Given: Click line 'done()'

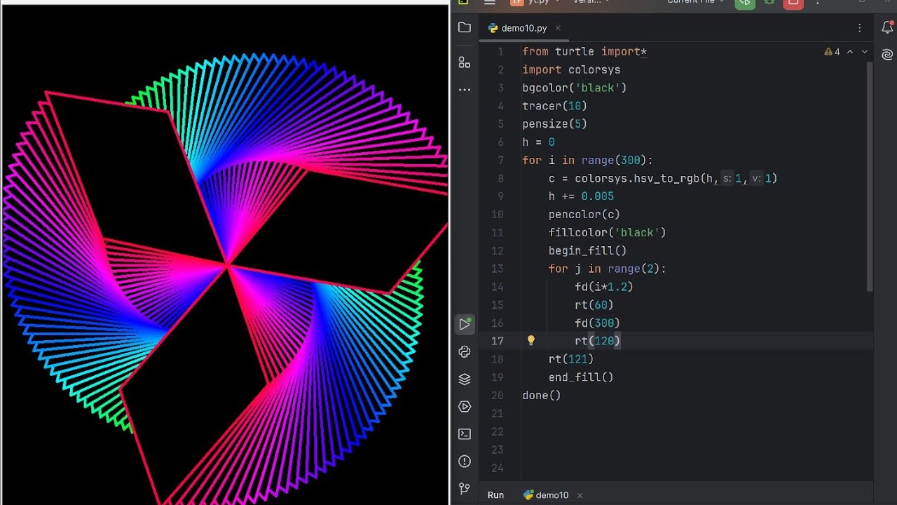Looking at the screenshot, I should 542,396.
